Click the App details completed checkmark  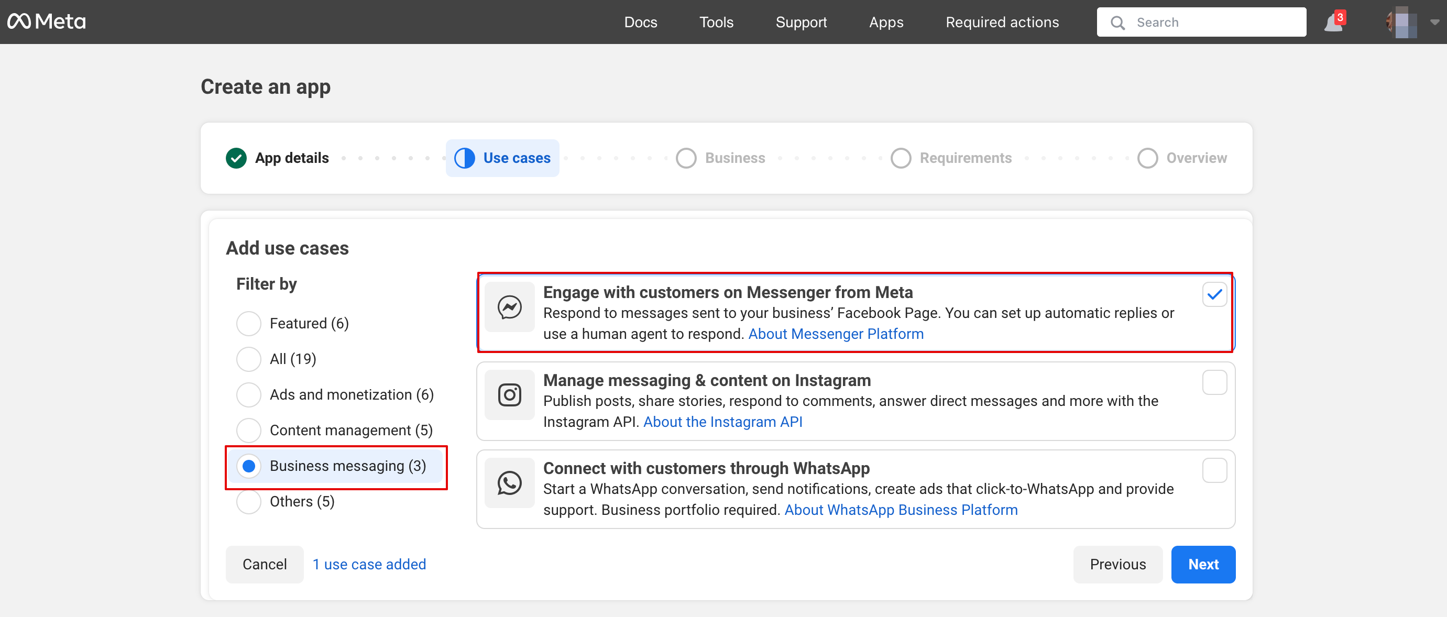pyautogui.click(x=236, y=158)
